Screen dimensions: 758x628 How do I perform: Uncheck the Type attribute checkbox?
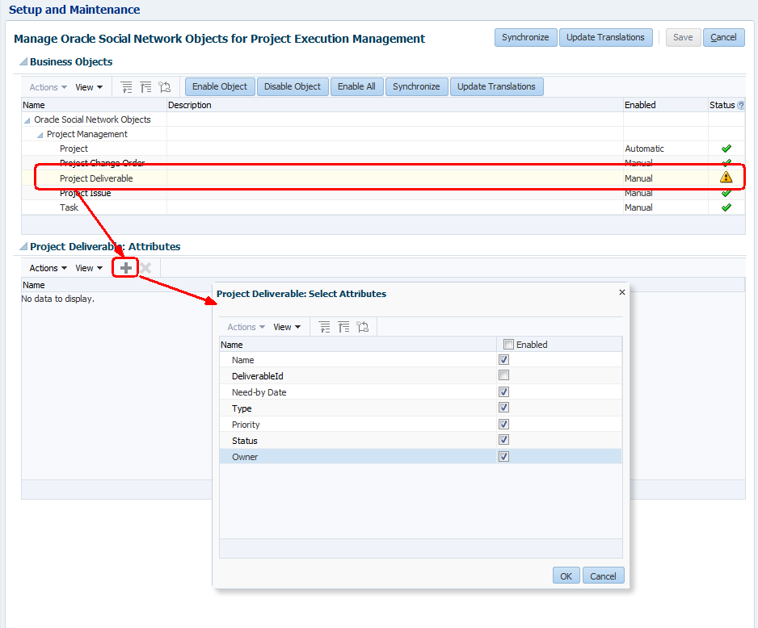(503, 408)
